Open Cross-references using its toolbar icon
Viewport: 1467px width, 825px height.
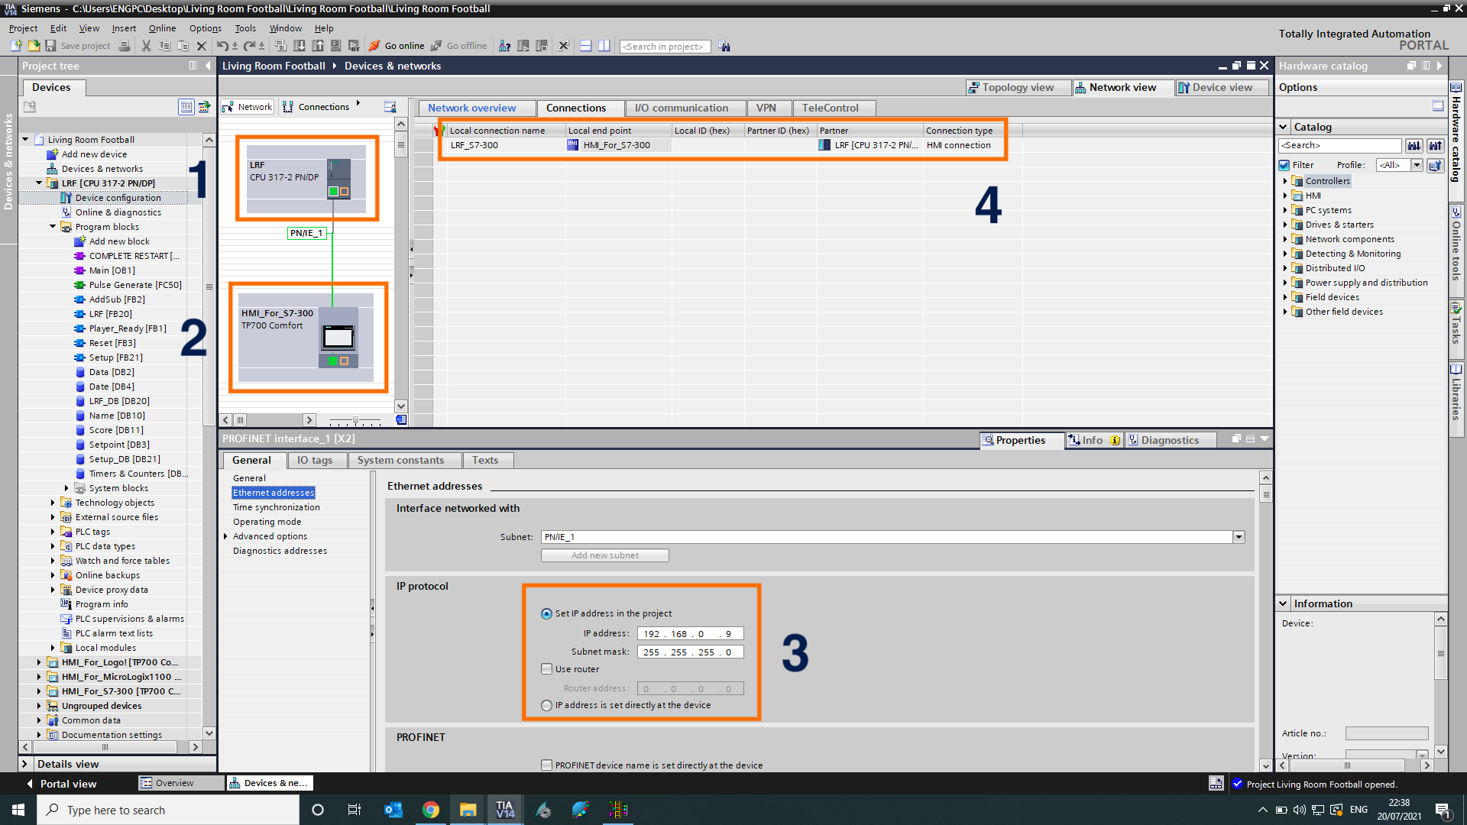pos(504,46)
